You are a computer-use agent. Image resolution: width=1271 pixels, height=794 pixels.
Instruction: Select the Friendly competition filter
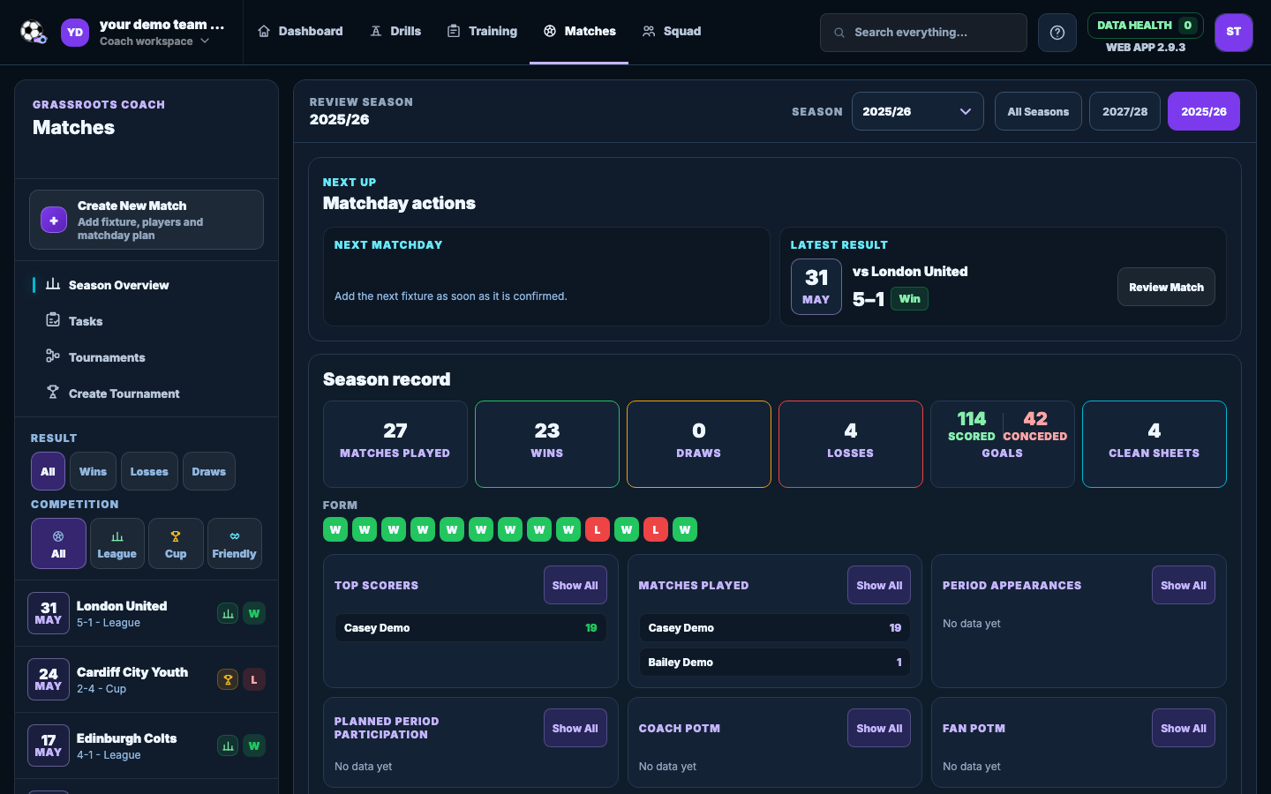234,543
